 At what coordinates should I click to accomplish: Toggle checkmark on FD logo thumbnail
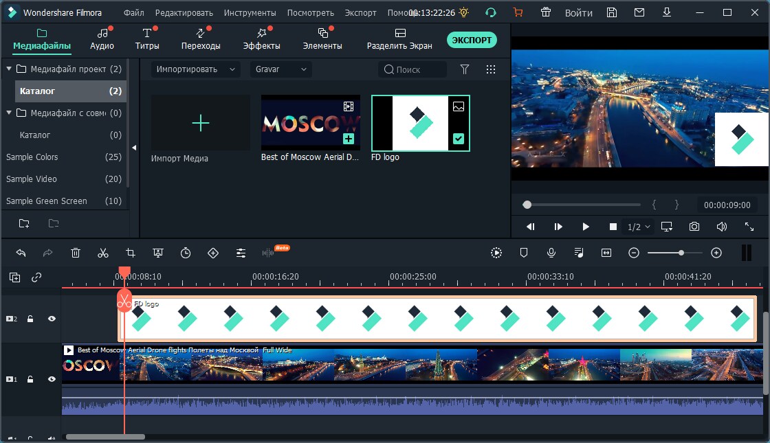pos(458,139)
